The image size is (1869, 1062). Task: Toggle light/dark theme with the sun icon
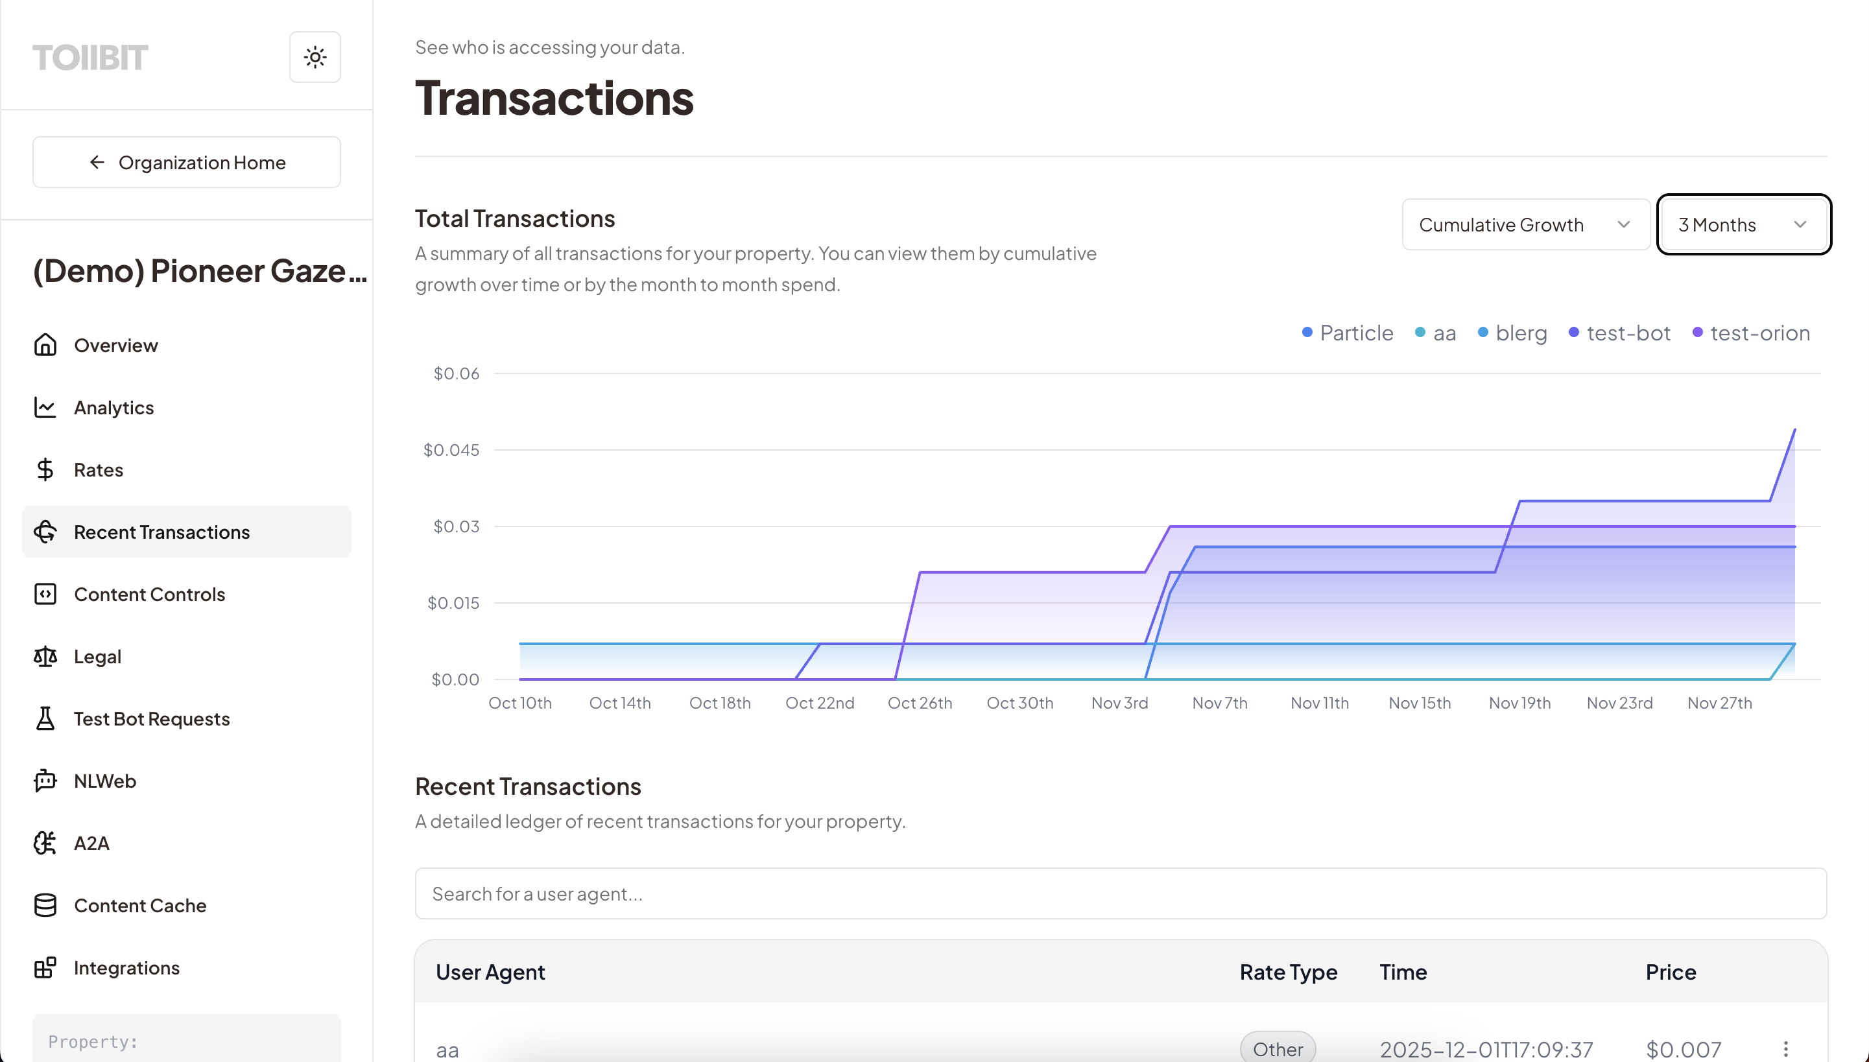[x=315, y=57]
